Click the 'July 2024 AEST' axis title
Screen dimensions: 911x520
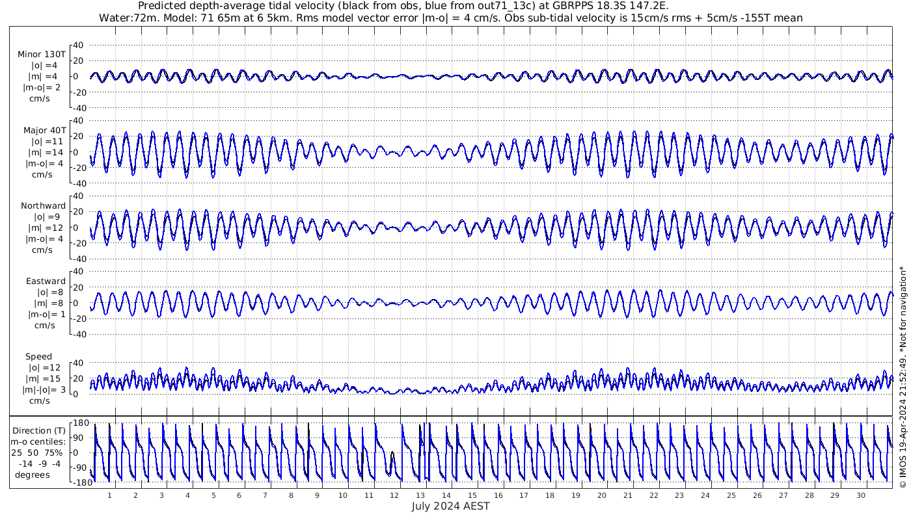coord(450,506)
